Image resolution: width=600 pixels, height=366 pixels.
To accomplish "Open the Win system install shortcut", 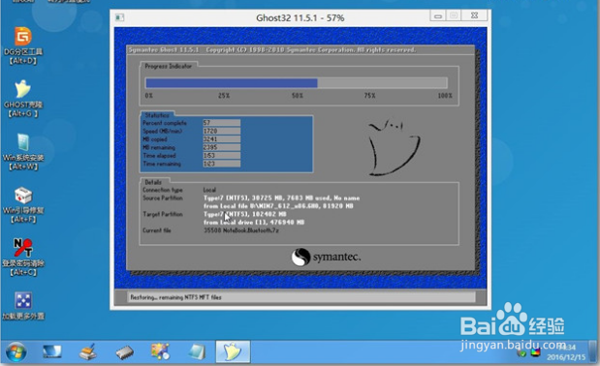I will click(23, 151).
